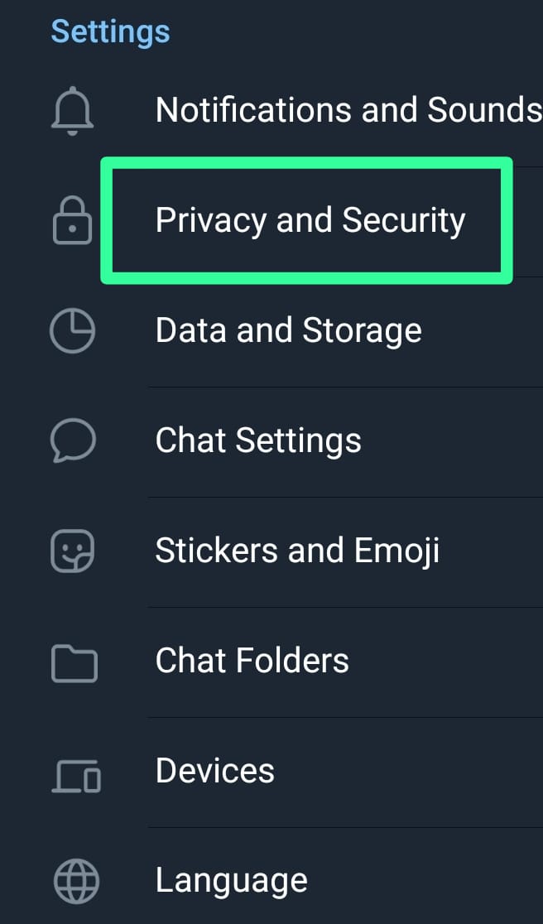Tap the globe language icon
543x924 pixels.
coord(76,882)
